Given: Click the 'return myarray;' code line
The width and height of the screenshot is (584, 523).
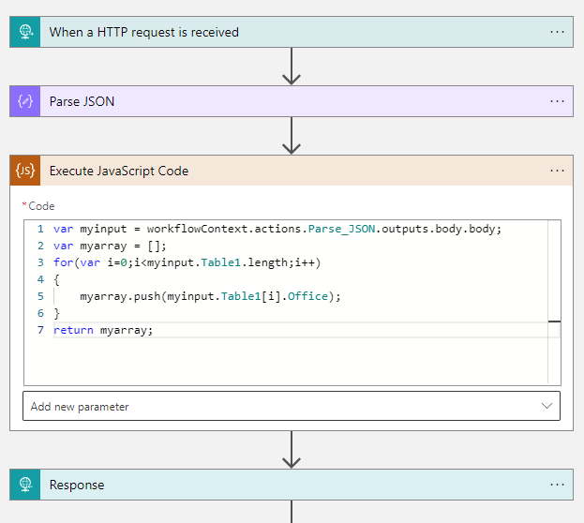Looking at the screenshot, I should (x=103, y=330).
